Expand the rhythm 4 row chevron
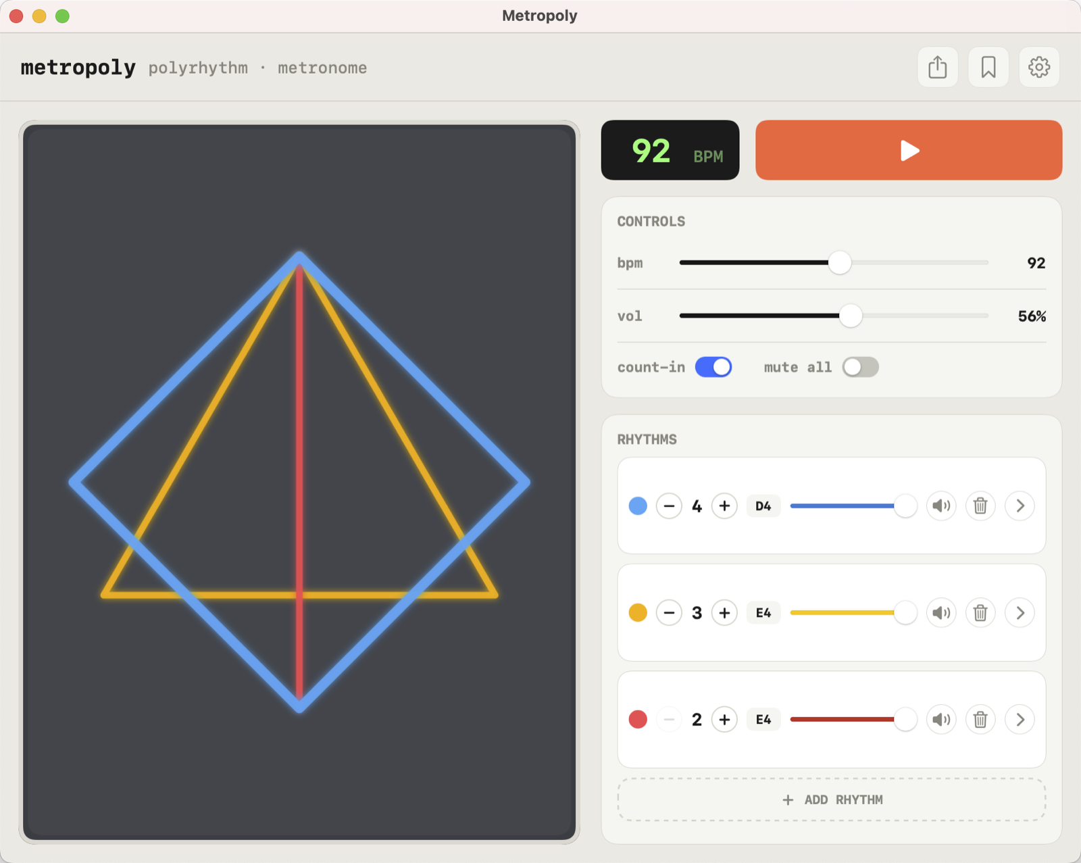 (1020, 506)
